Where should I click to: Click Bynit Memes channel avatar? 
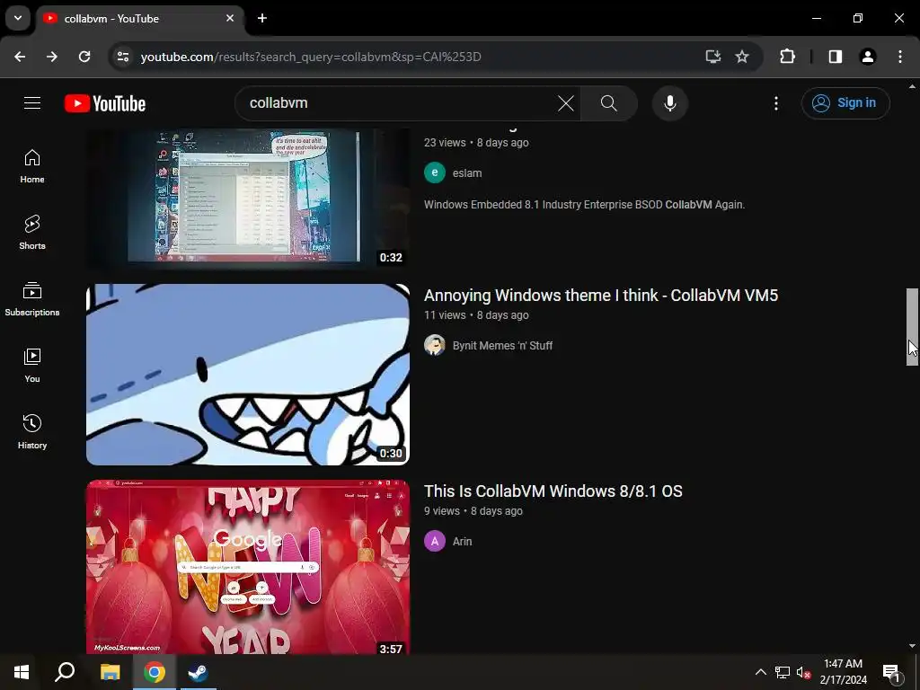pyautogui.click(x=435, y=345)
